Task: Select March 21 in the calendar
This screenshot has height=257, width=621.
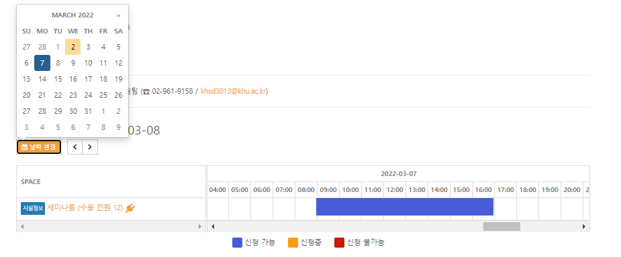Action: [x=42, y=95]
